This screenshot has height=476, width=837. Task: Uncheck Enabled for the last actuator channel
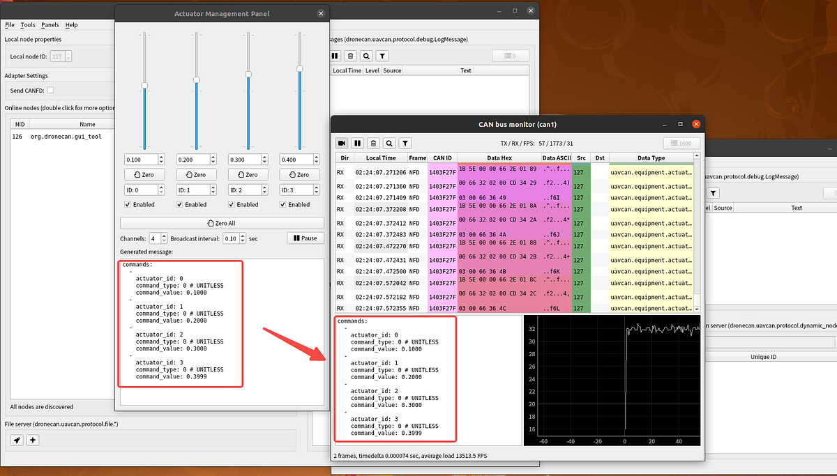(x=282, y=204)
